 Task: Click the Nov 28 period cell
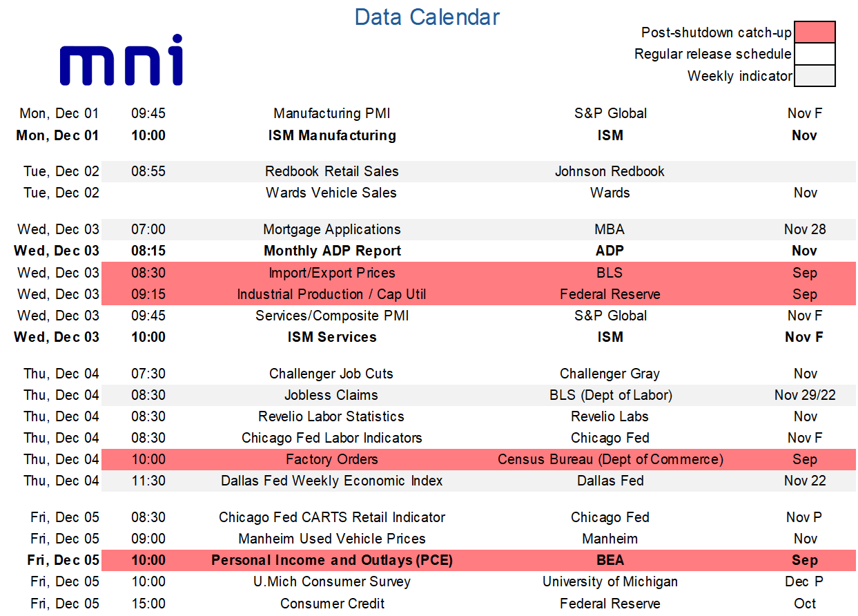click(805, 229)
